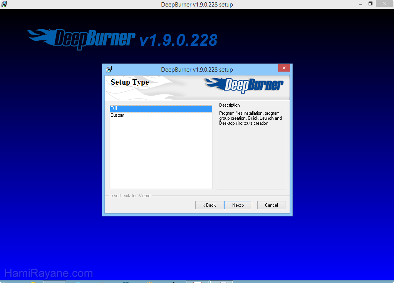Viewport: 394px width, 283px height.
Task: Click the outer window's installer icon
Action: 4,4
